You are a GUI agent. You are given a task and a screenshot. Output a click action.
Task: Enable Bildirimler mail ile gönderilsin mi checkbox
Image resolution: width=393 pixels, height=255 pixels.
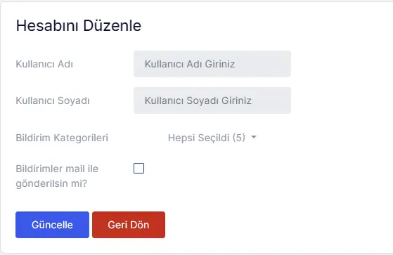tap(139, 169)
